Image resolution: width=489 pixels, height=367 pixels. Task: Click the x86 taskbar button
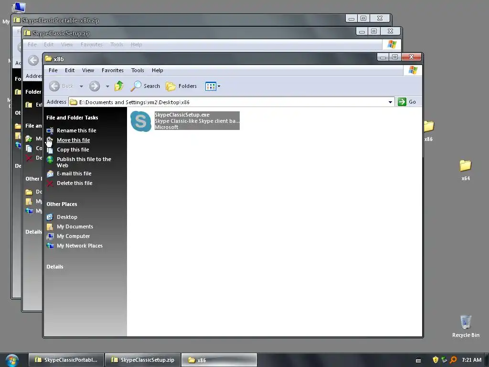click(219, 360)
